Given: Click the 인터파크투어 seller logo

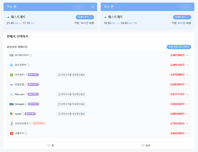Looking at the screenshot, I should (x=12, y=124).
